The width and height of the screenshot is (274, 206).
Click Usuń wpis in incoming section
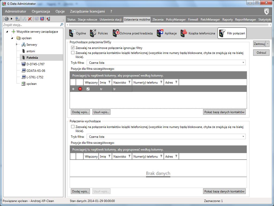[x=101, y=112]
